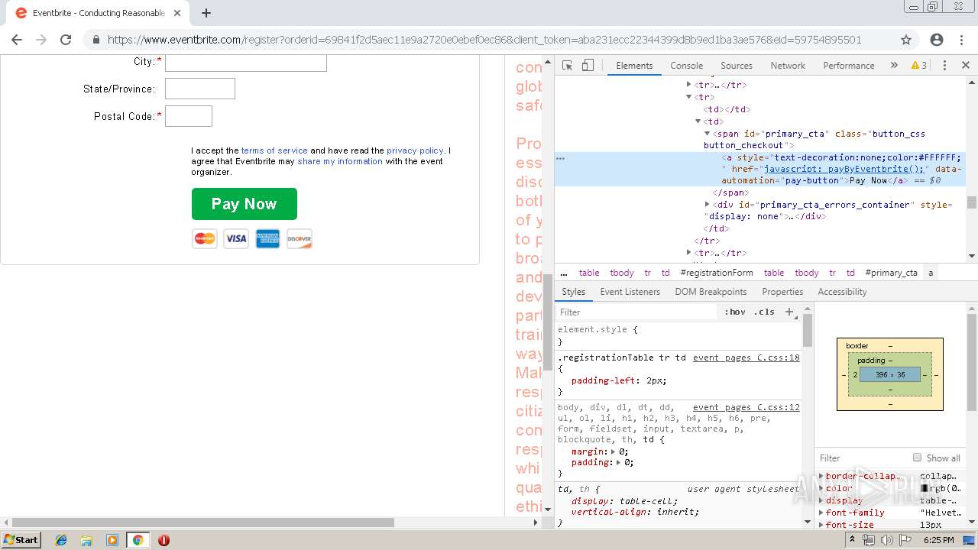
Task: Click the Styles filter input
Action: [x=638, y=312]
